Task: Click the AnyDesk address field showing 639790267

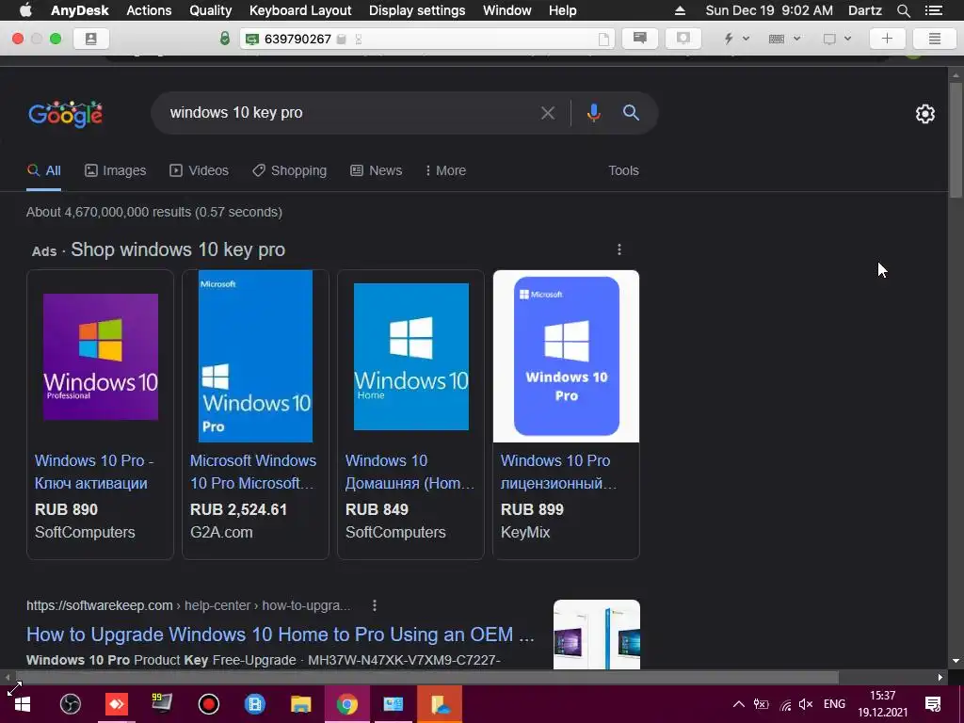Action: pos(427,39)
